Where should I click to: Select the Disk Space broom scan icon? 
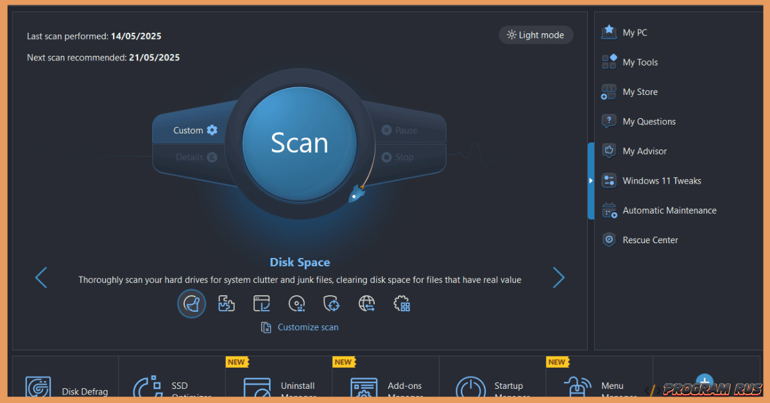point(191,304)
